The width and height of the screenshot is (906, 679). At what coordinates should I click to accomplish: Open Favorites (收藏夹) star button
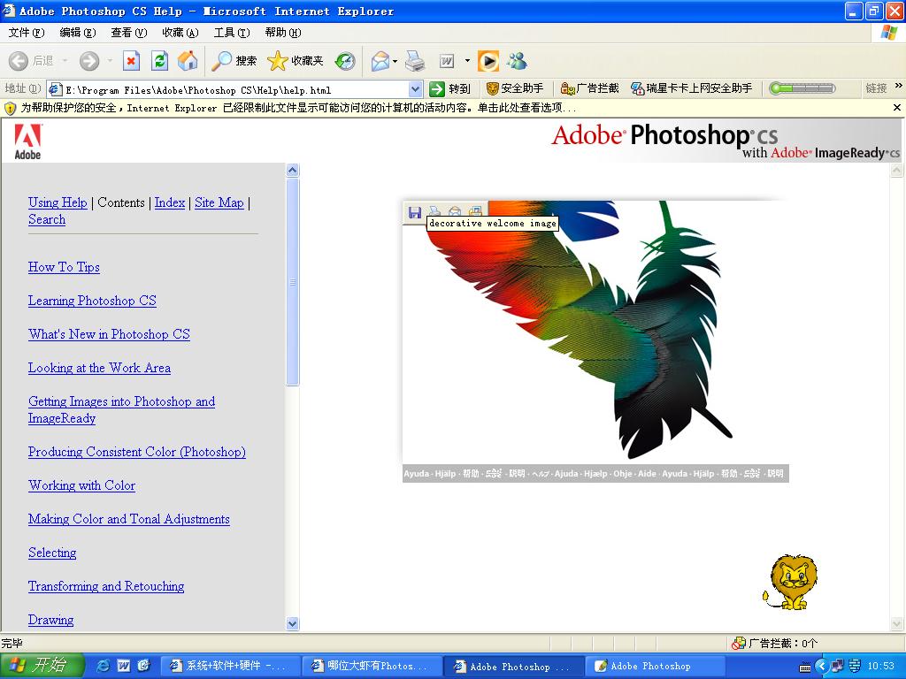296,61
